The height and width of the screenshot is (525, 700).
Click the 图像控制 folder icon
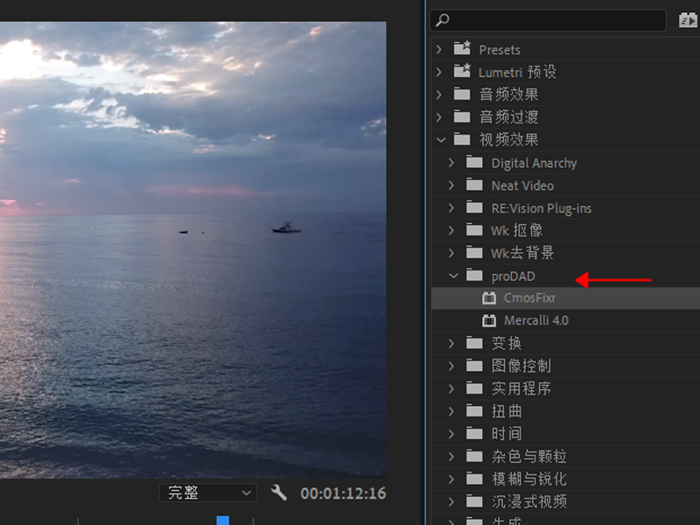[x=474, y=366]
